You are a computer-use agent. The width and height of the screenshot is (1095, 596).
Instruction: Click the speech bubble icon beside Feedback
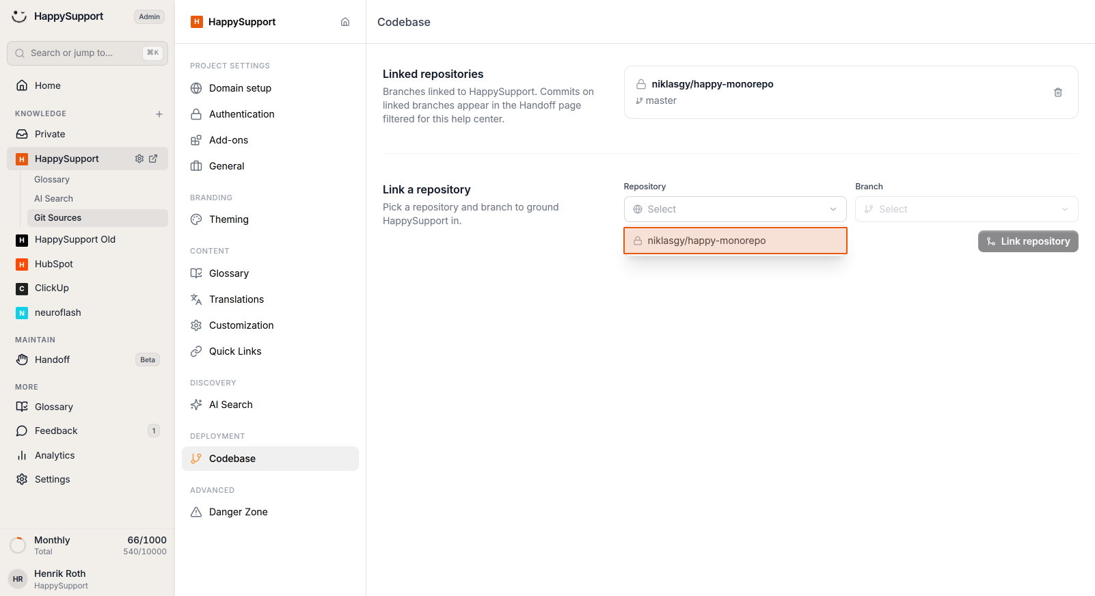(22, 431)
